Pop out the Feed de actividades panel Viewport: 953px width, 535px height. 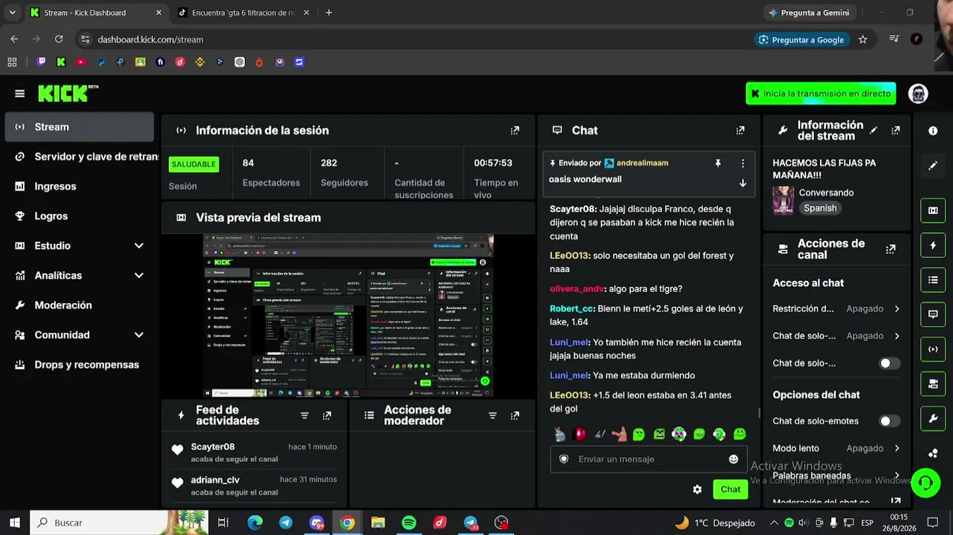[x=327, y=415]
